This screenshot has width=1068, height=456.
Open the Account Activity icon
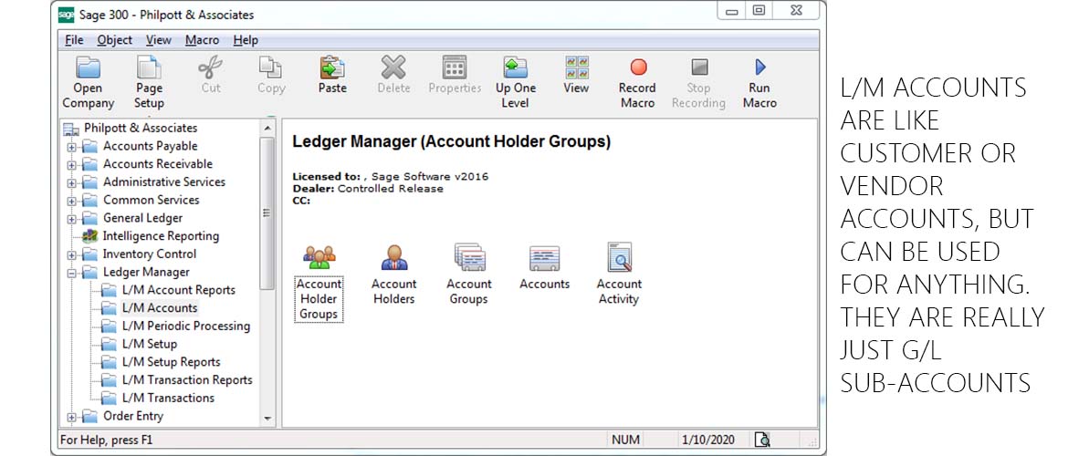click(x=620, y=257)
